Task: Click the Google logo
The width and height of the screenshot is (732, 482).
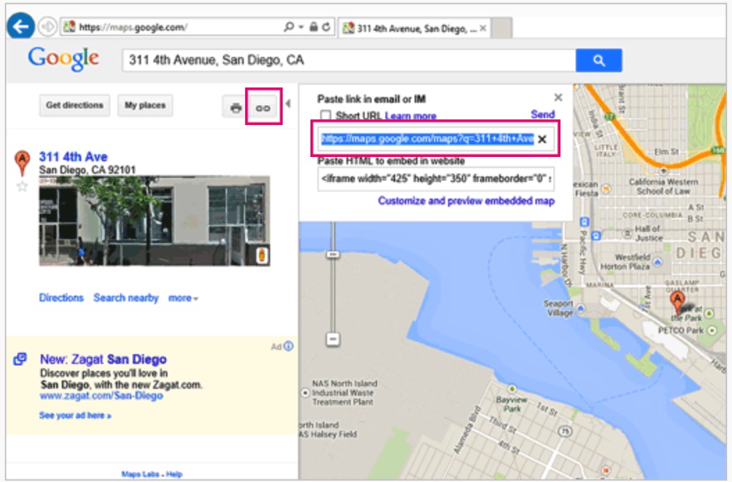Action: pos(63,60)
